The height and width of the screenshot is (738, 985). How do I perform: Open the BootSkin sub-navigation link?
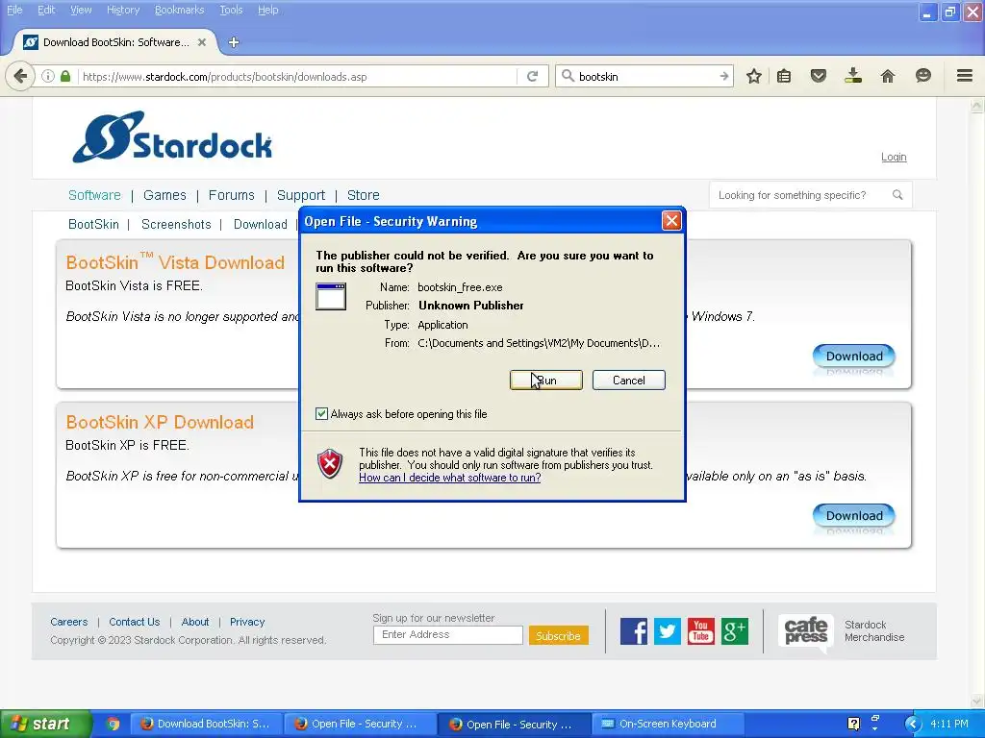pyautogui.click(x=93, y=225)
